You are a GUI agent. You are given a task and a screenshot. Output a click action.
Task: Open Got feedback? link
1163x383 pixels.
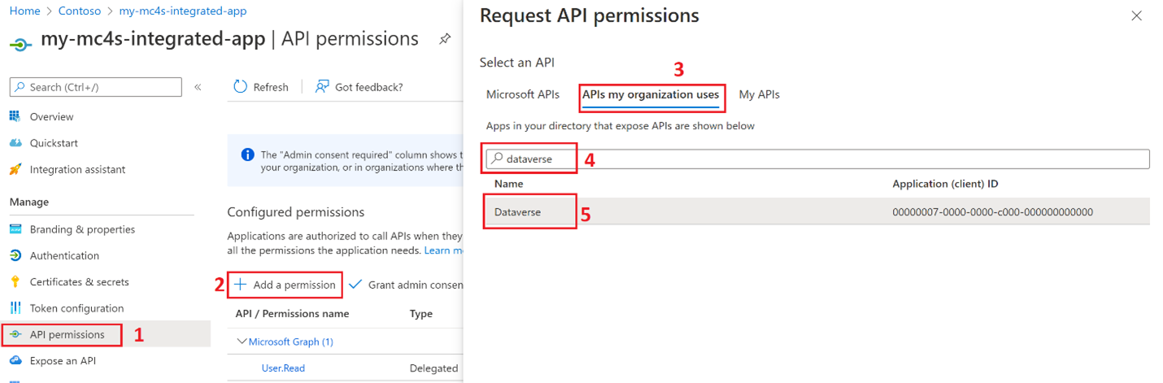pyautogui.click(x=359, y=87)
